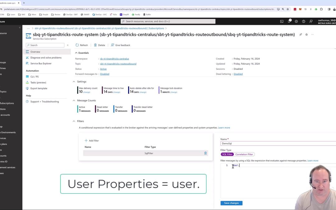This screenshot has width=336, height=210.
Task: Collapse the Essentials section
Action: coord(76,53)
